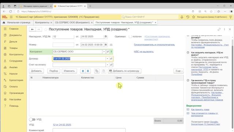The width and height of the screenshot is (234, 132).
Task: Click the Поиск search field
Action: pos(150,17)
